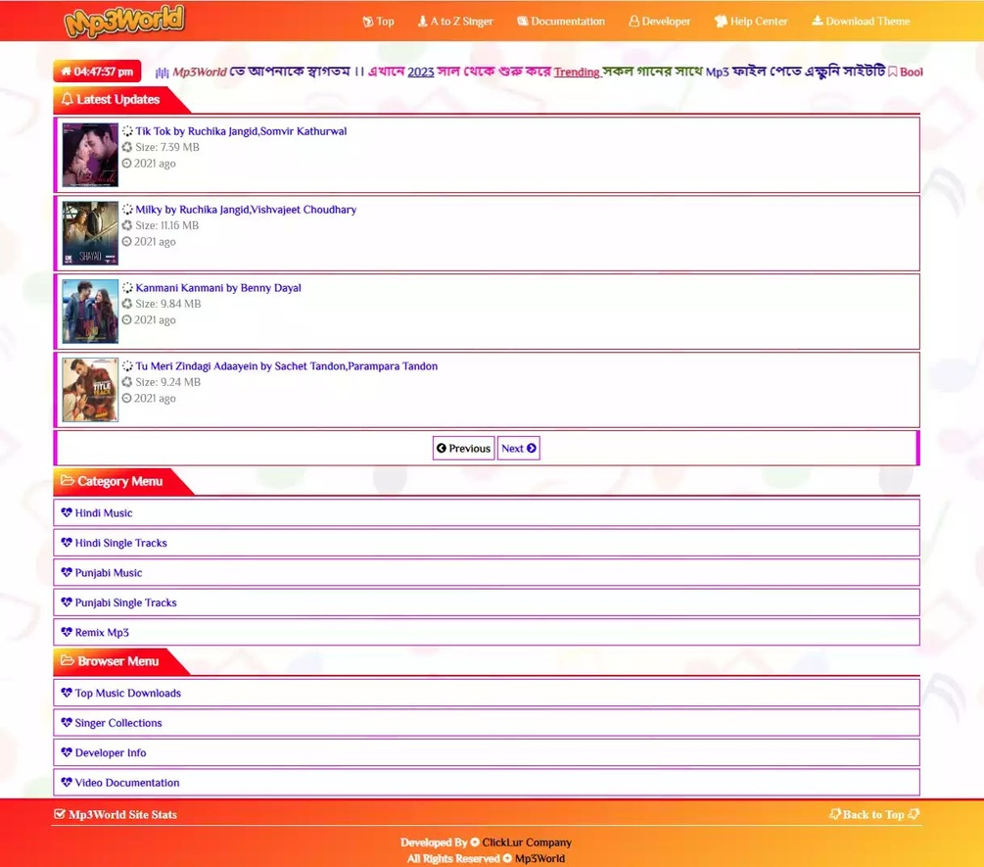Open the Download Theme menu item
Viewport: 984px width, 867px height.
coord(861,22)
